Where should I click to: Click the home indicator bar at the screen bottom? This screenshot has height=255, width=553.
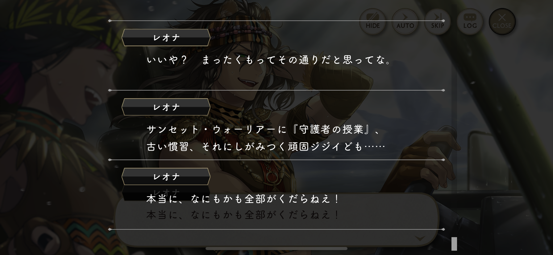tap(276, 249)
